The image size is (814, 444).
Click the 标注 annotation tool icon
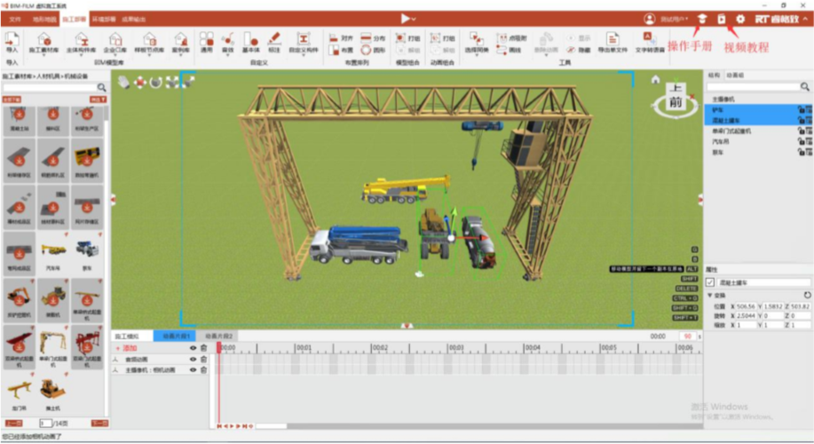274,39
